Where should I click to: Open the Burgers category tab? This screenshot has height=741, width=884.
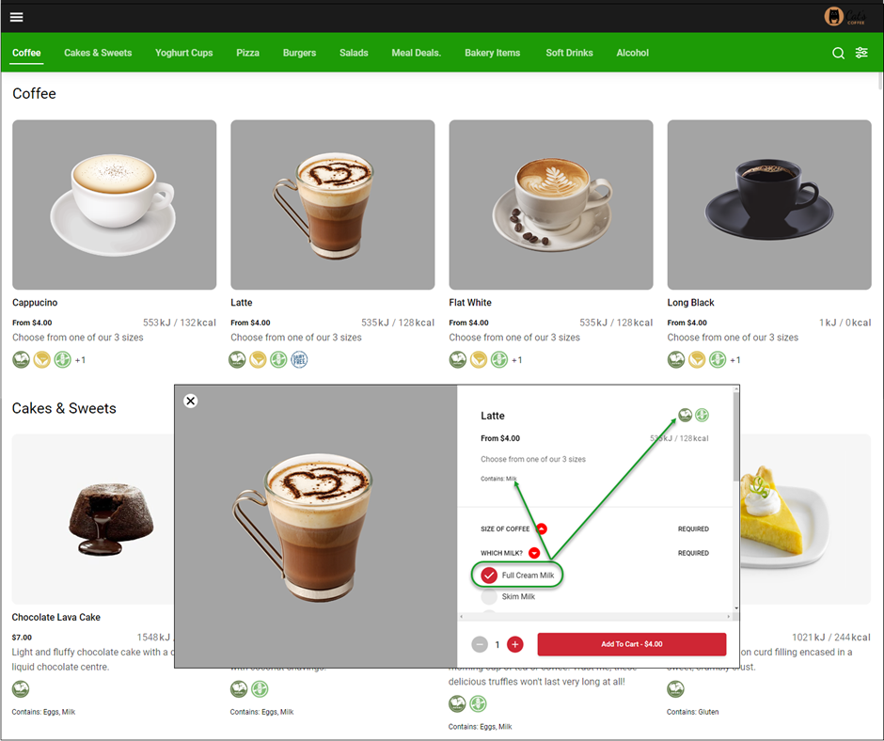pyautogui.click(x=299, y=53)
